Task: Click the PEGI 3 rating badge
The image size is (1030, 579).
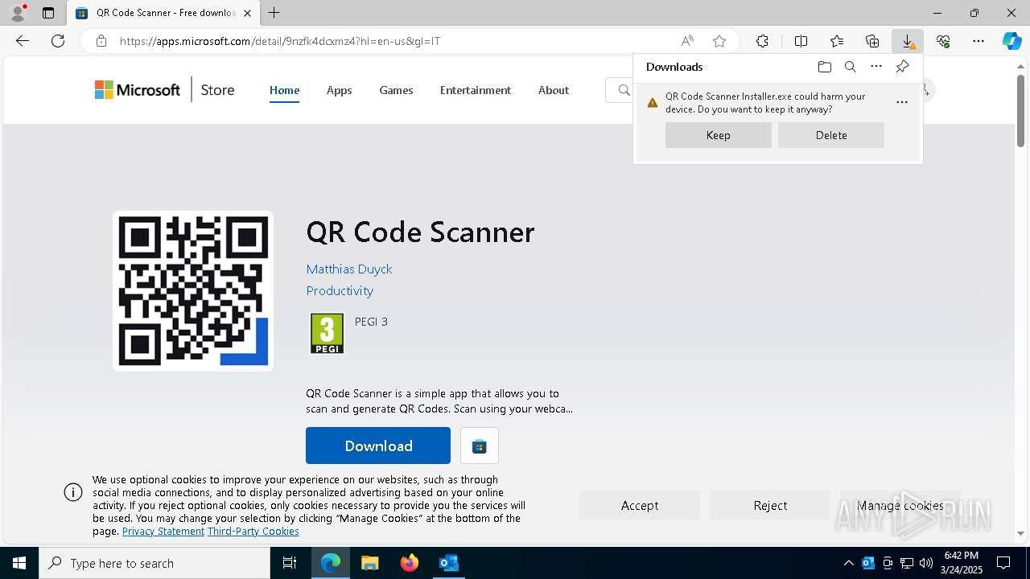Action: 327,334
